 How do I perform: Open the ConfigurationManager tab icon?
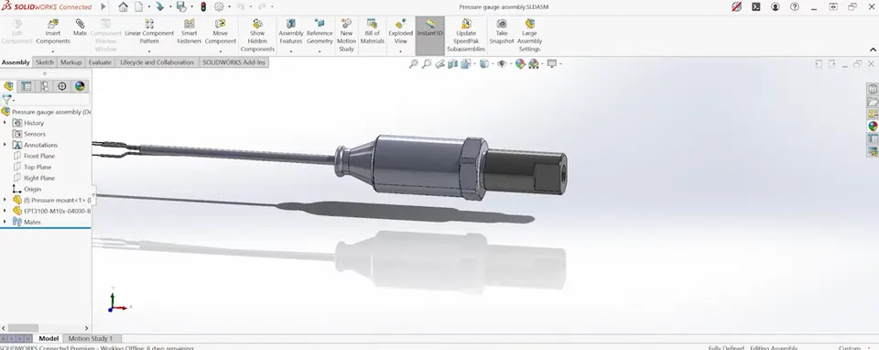[x=44, y=86]
